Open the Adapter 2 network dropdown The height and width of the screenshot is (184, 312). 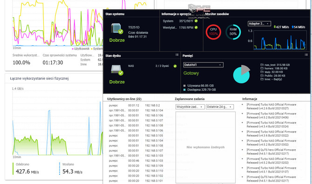coord(259,24)
